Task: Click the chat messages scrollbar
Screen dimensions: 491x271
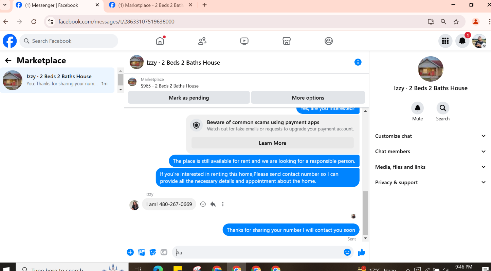Action: (x=365, y=213)
